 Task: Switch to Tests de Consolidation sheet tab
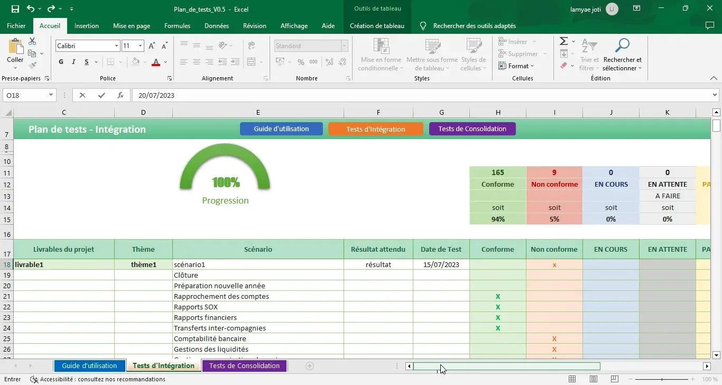pyautogui.click(x=244, y=366)
